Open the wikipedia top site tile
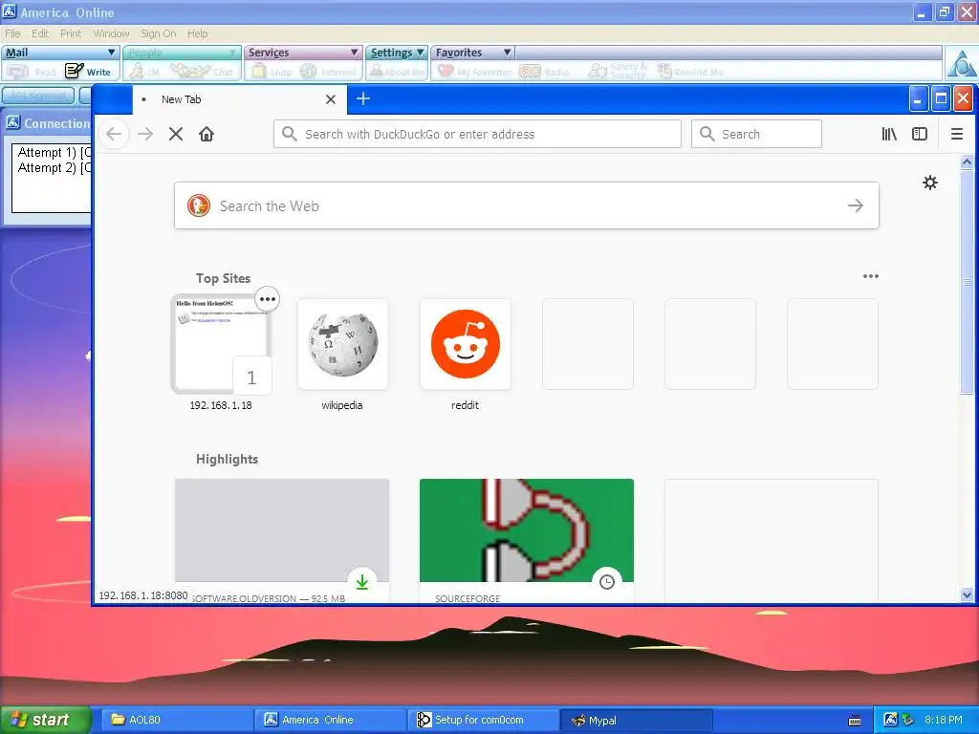The image size is (979, 734). [x=343, y=344]
